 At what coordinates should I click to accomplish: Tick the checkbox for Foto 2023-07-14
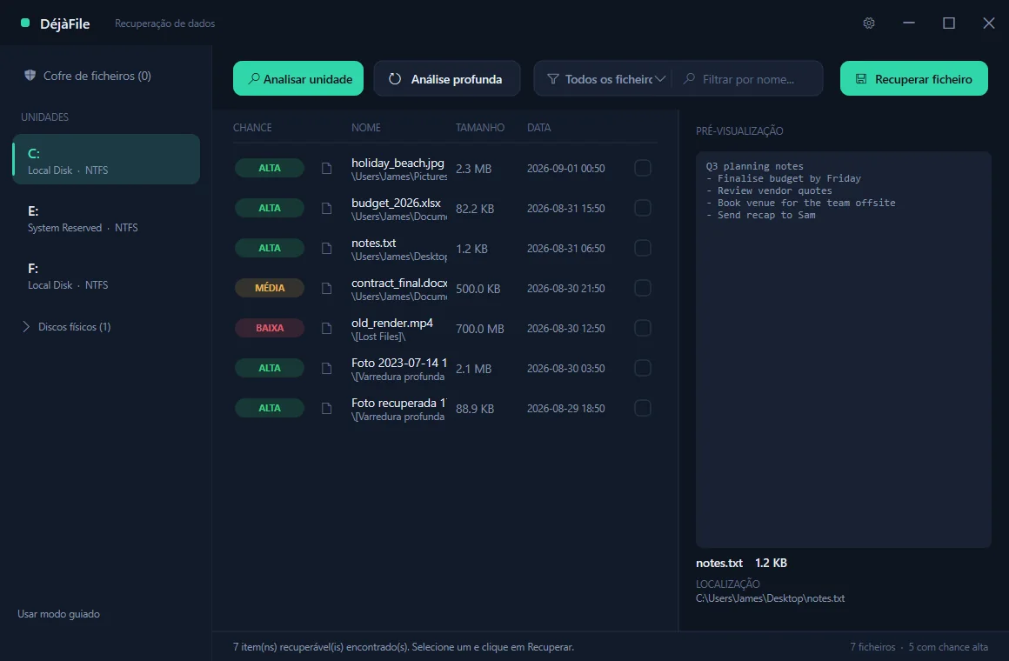coord(642,368)
